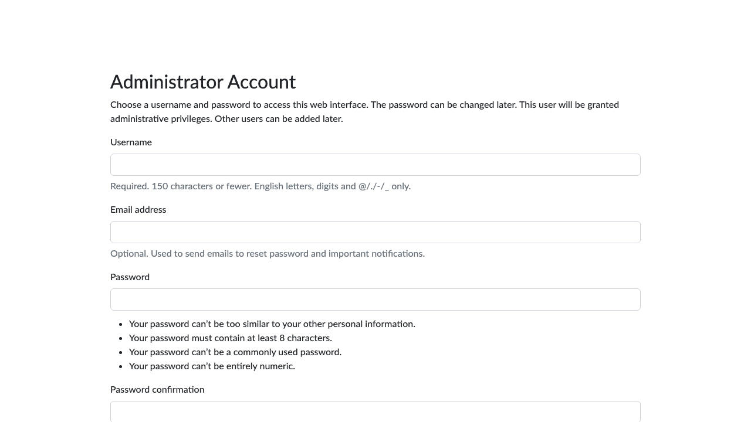Click the 'Other users can be added later' sentence
This screenshot has width=751, height=422.
(279, 119)
